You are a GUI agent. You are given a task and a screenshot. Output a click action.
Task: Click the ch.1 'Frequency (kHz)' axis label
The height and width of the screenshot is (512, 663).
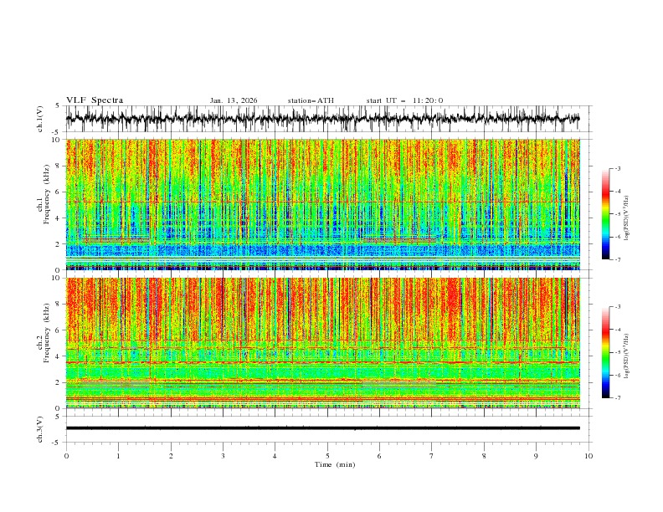tap(46, 194)
